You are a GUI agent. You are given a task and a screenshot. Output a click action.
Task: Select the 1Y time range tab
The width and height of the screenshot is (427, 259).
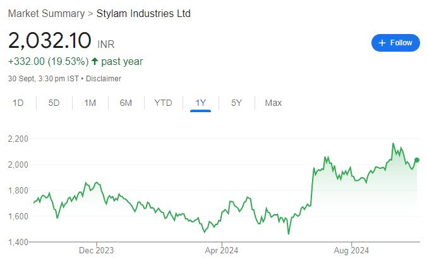[x=200, y=103]
